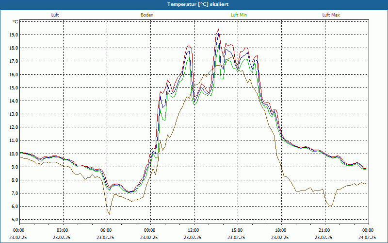Click the chart title 'Temperatur [°C] skaliert'

tap(198, 4)
